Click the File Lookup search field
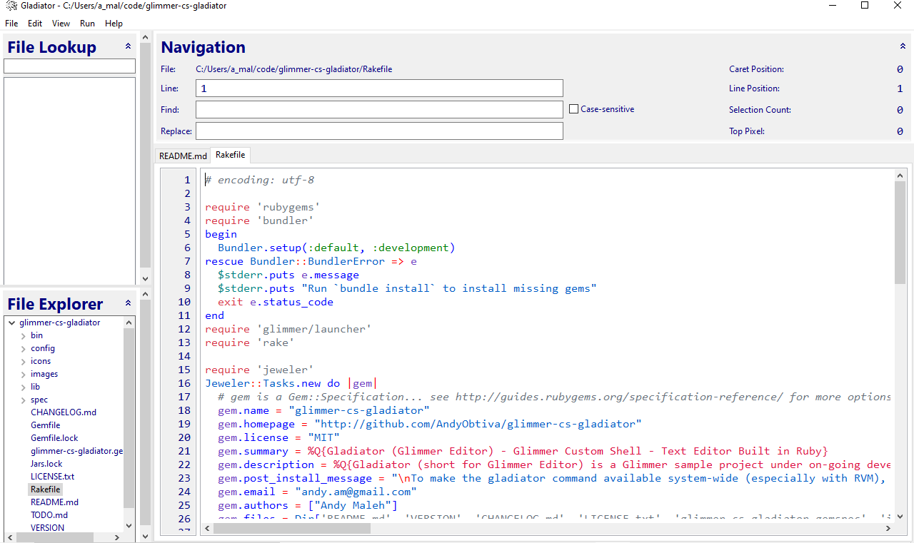 (x=69, y=66)
